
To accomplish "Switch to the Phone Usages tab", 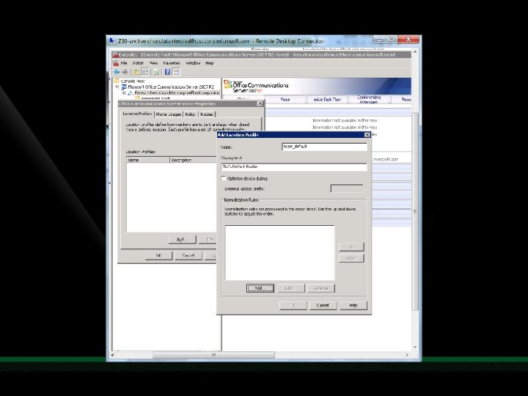I will point(169,114).
